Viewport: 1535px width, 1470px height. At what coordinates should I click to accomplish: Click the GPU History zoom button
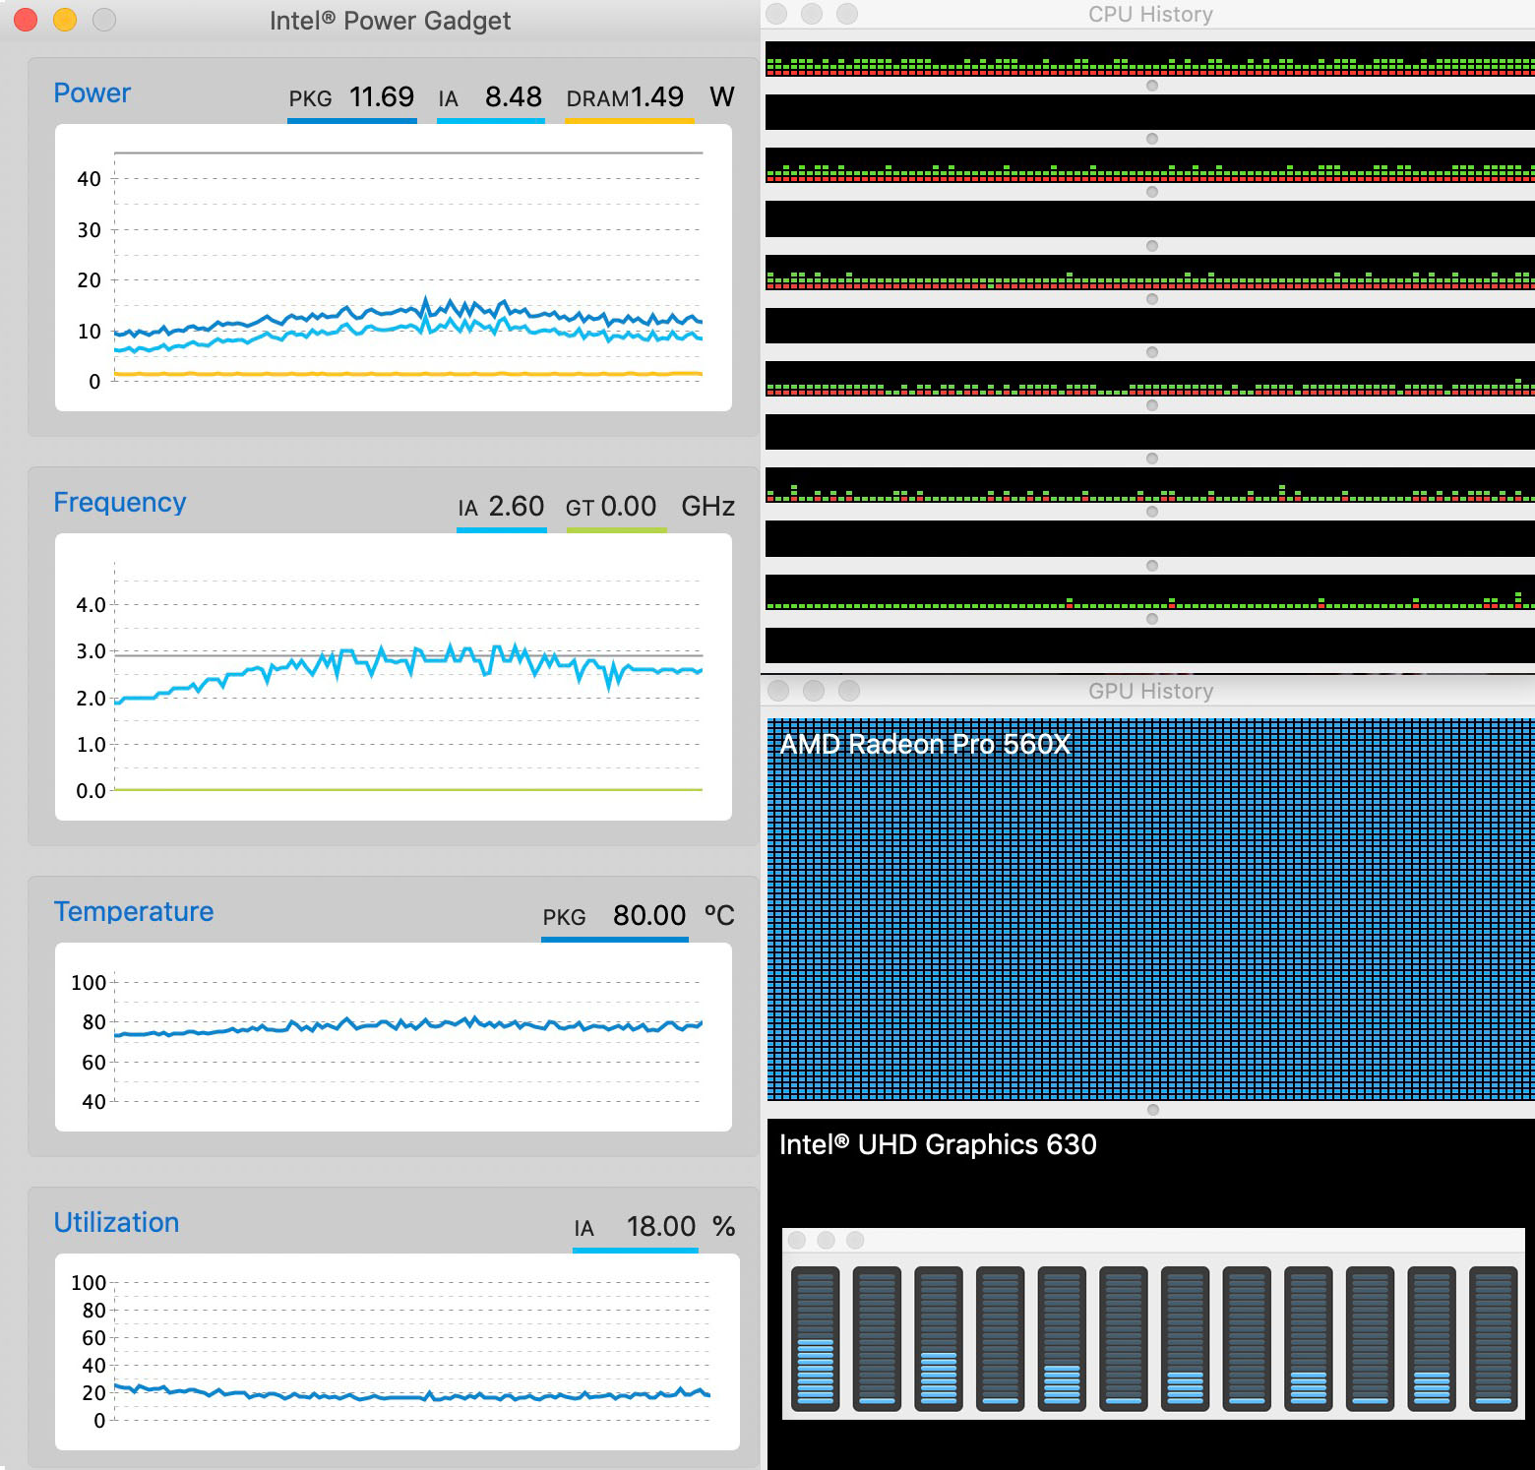pyautogui.click(x=849, y=691)
